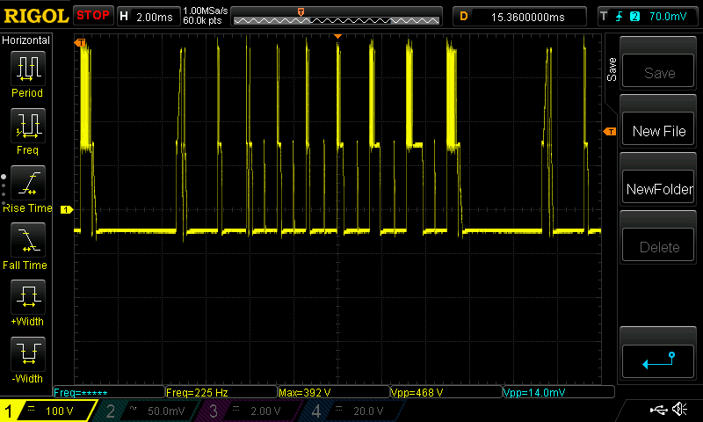703x422 pixels.
Task: Click the orange trigger level marker on right edge
Action: (609, 132)
